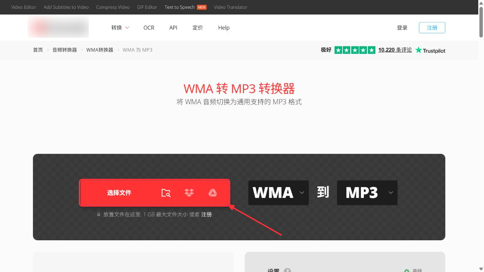Open the OCR menu item

149,28
